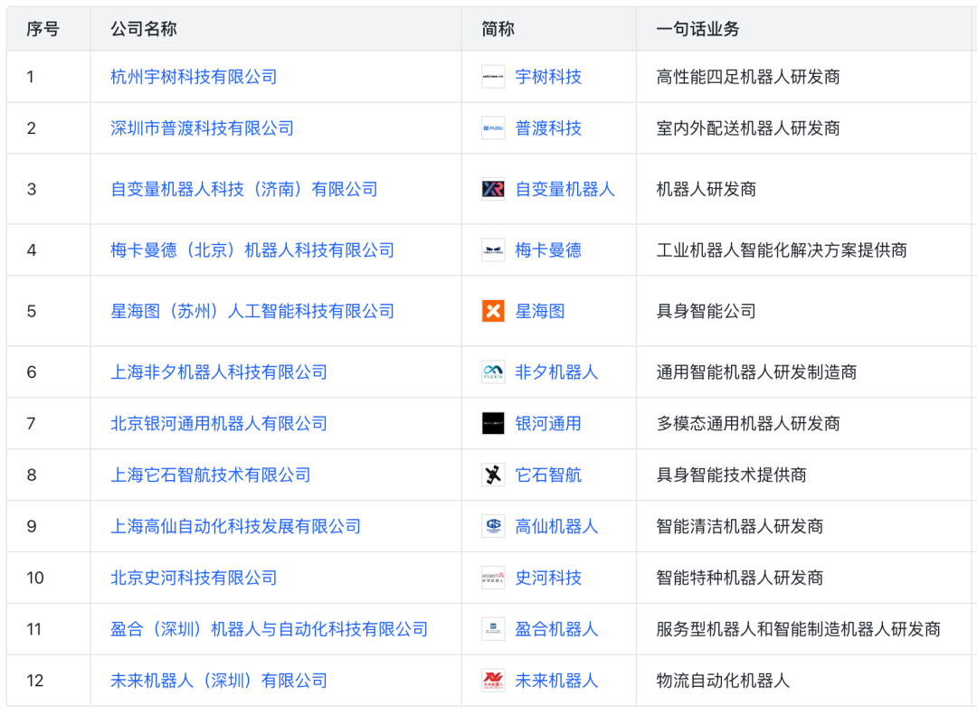Click the 史河科技 logo icon

(x=493, y=578)
